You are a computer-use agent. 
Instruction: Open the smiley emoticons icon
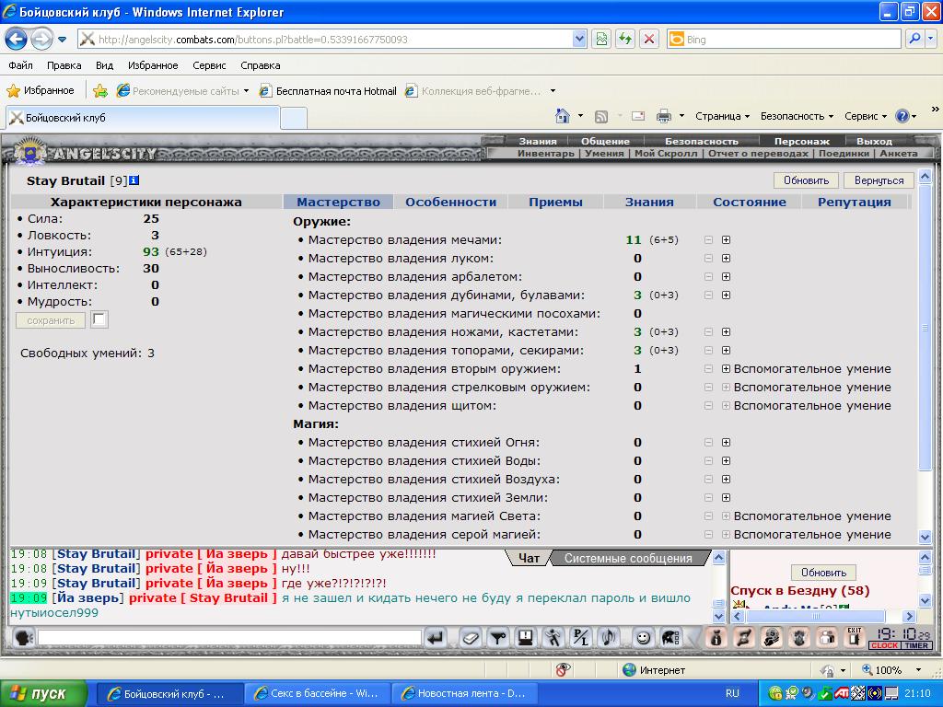(x=643, y=637)
